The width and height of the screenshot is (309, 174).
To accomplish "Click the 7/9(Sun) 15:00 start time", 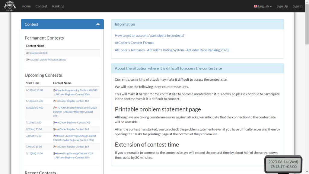I will click(34, 147).
